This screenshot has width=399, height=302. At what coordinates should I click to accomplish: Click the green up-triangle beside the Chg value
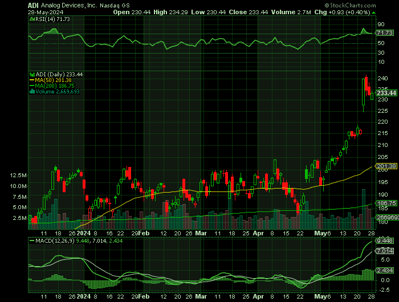pyautogui.click(x=373, y=13)
